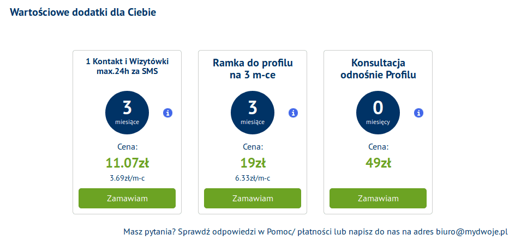Open info icon for Kontakt i Wizytówki offer
Viewport: 515px width, 247px height.
click(x=168, y=113)
